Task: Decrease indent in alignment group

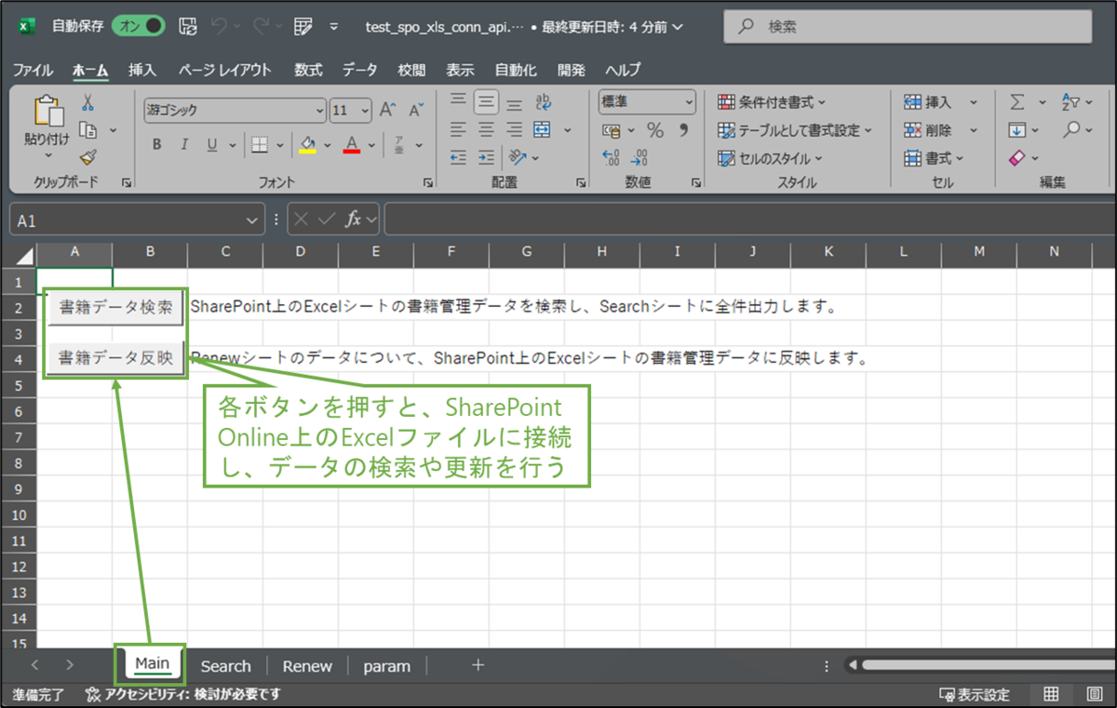Action: pos(458,157)
